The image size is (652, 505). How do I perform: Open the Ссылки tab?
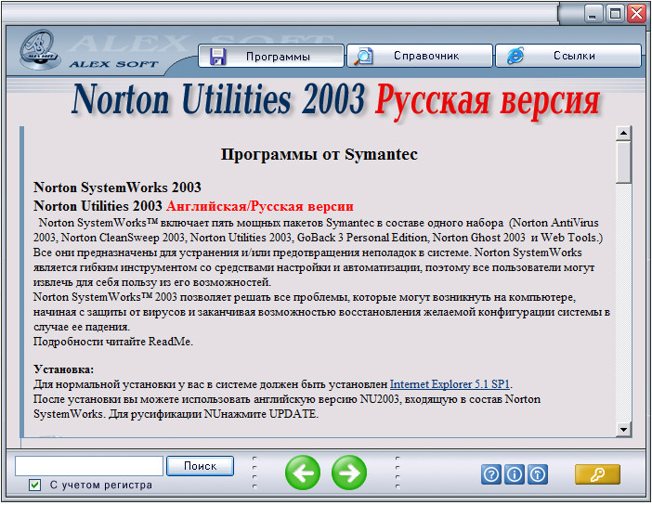coord(567,56)
